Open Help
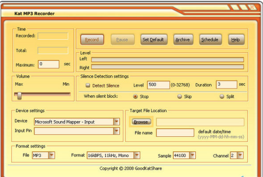Image resolution: width=263 pixels, height=177 pixels. (236, 40)
